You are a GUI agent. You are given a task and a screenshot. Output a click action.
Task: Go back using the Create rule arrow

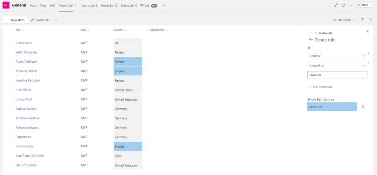[311, 40]
